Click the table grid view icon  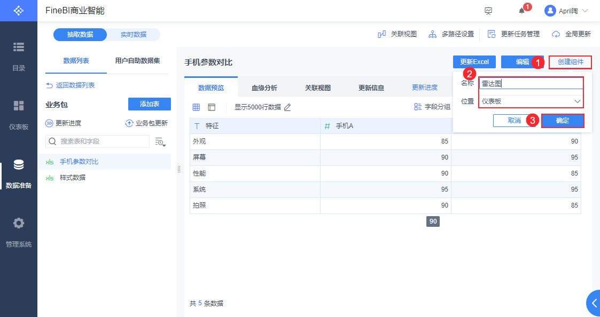click(196, 107)
